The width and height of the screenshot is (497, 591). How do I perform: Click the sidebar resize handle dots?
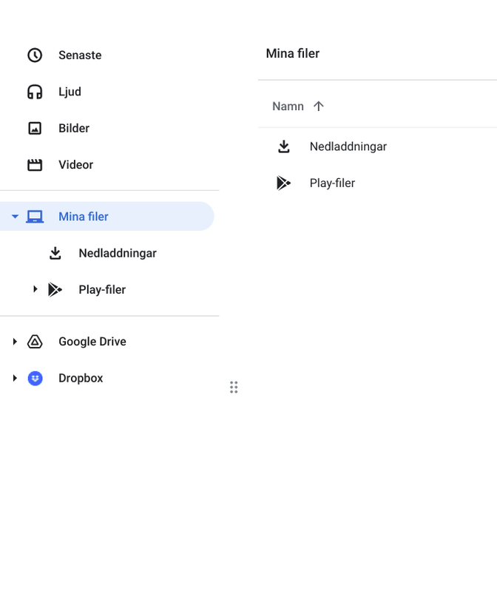tap(234, 387)
